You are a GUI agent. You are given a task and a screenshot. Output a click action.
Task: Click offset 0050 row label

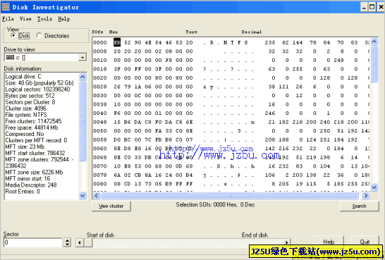100,131
